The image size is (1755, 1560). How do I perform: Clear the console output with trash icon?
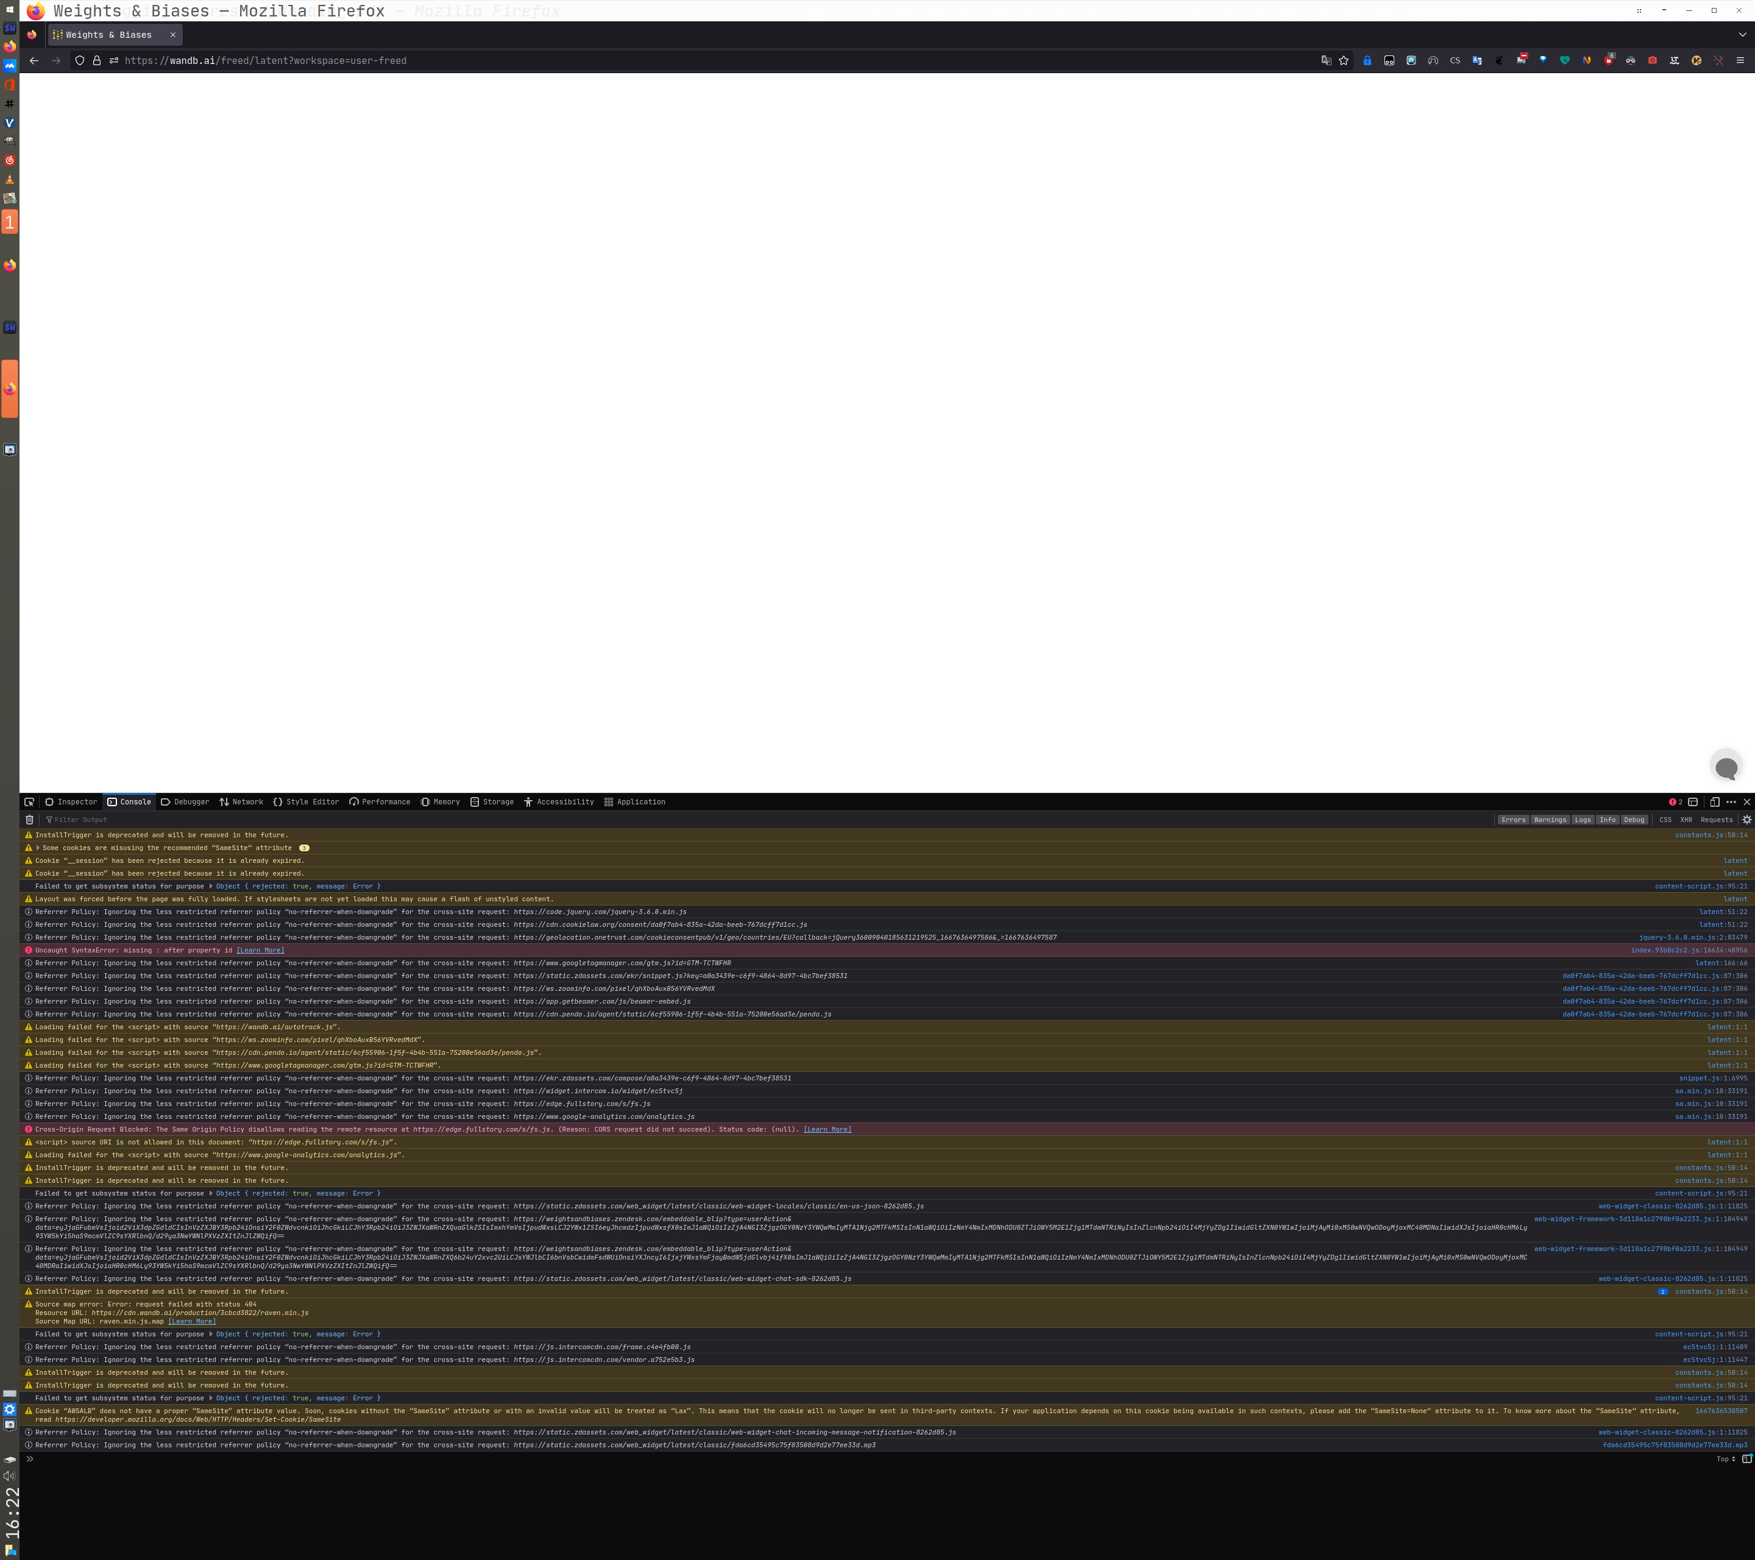[30, 820]
